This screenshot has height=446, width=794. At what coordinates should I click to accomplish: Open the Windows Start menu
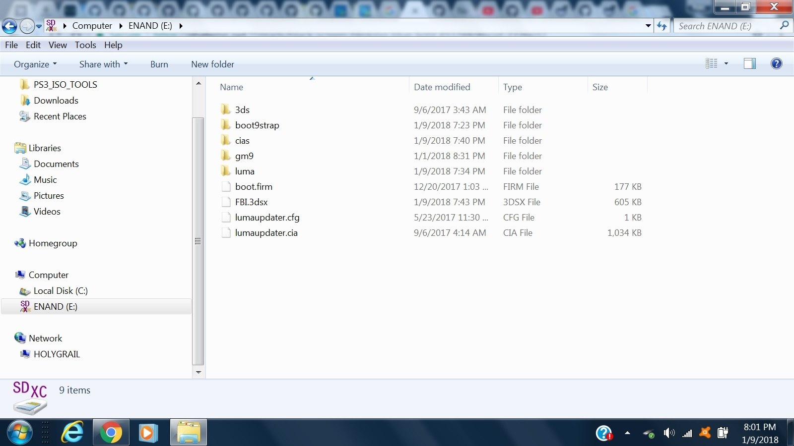pyautogui.click(x=20, y=433)
